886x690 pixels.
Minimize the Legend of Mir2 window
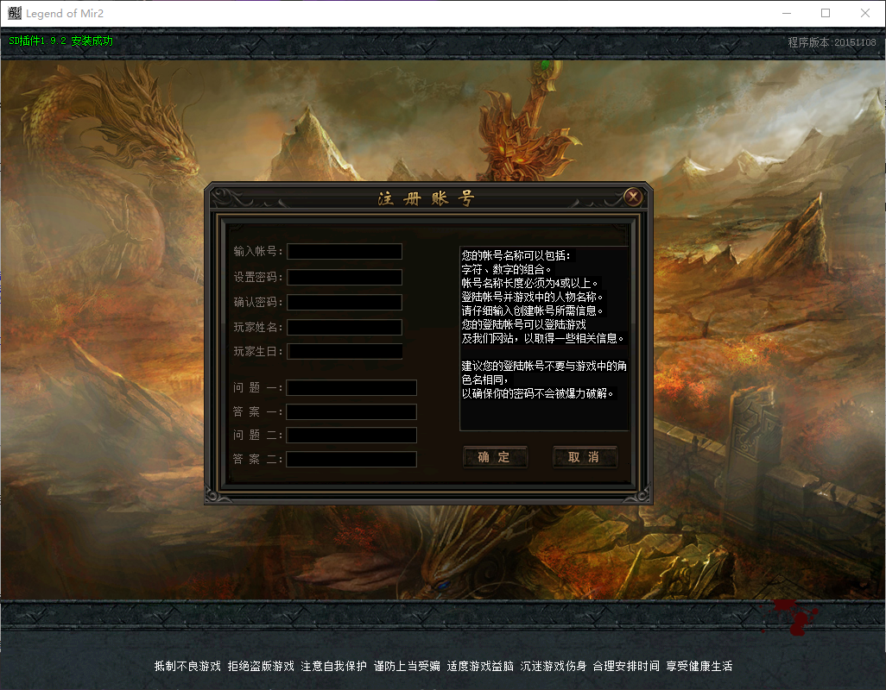[x=787, y=13]
